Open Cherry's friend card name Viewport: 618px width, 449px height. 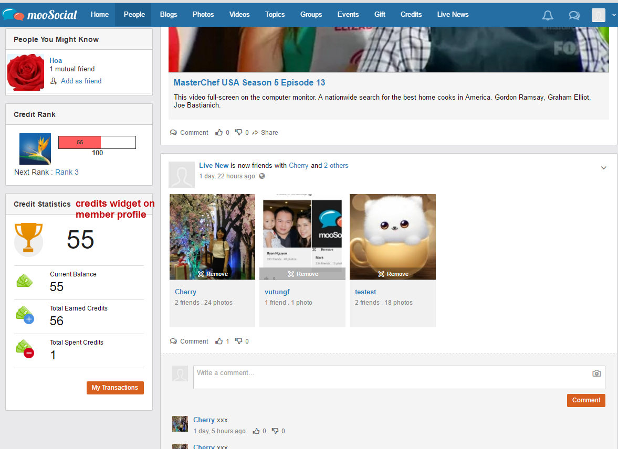(186, 292)
